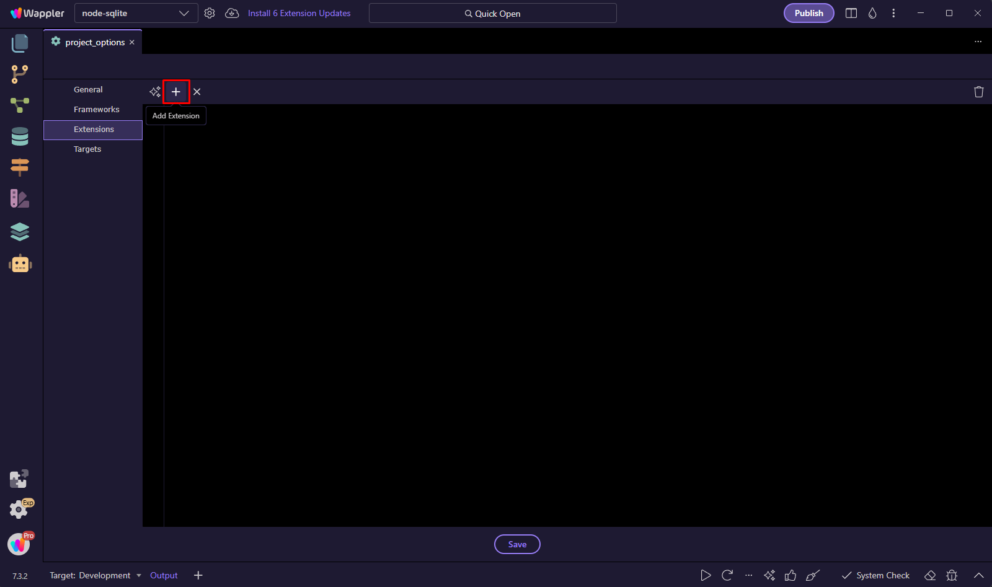992x587 pixels.
Task: Open the Routing signpost sidebar icon
Action: pyautogui.click(x=20, y=167)
